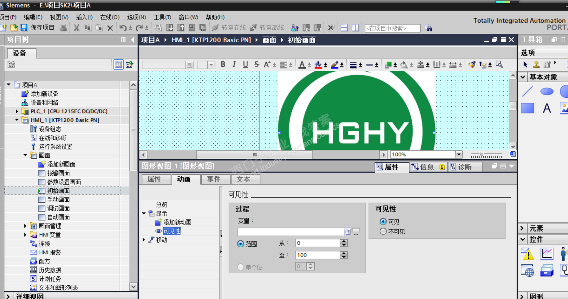Expand the PLC_1 tree node
This screenshot has width=568, height=299.
[x=17, y=111]
